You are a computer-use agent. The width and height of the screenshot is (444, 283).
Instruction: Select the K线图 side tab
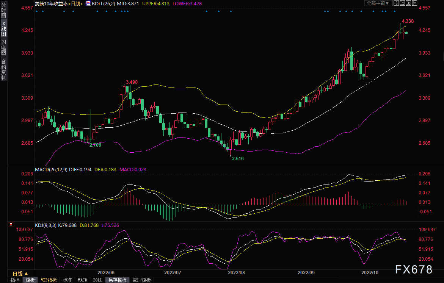click(x=4, y=31)
